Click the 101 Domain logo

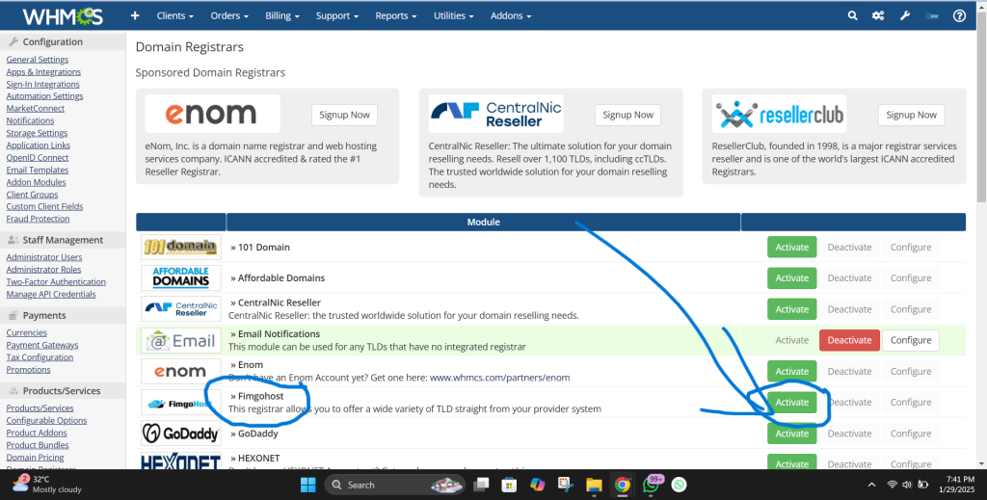pos(180,248)
